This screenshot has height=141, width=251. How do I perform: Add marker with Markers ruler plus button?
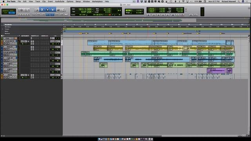(62, 33)
